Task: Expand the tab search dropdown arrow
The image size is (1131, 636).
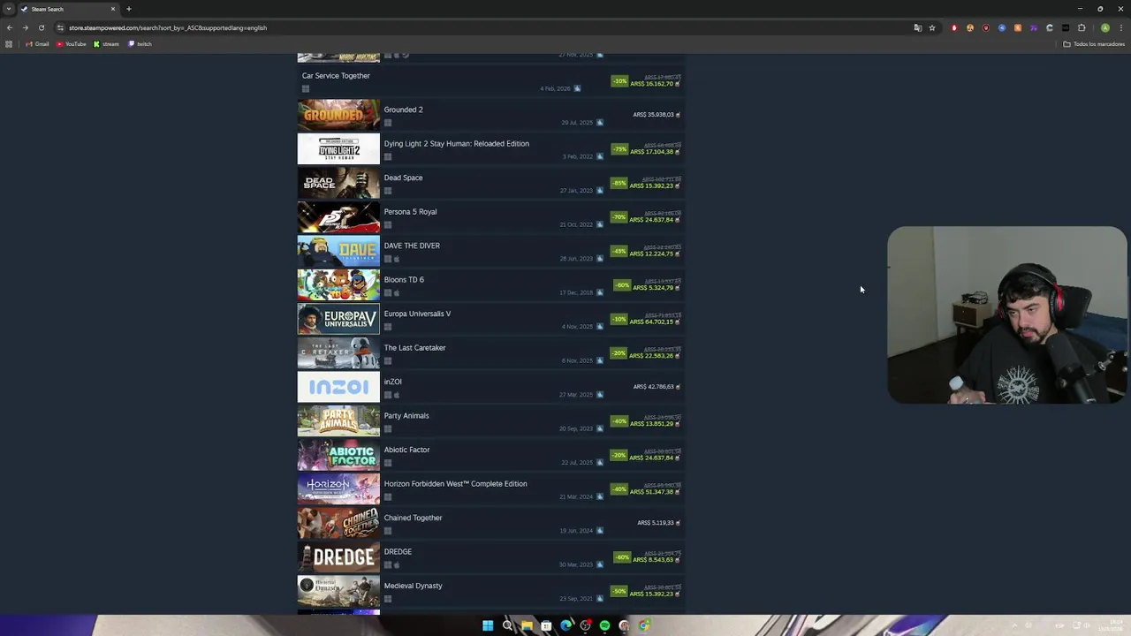Action: (9, 9)
